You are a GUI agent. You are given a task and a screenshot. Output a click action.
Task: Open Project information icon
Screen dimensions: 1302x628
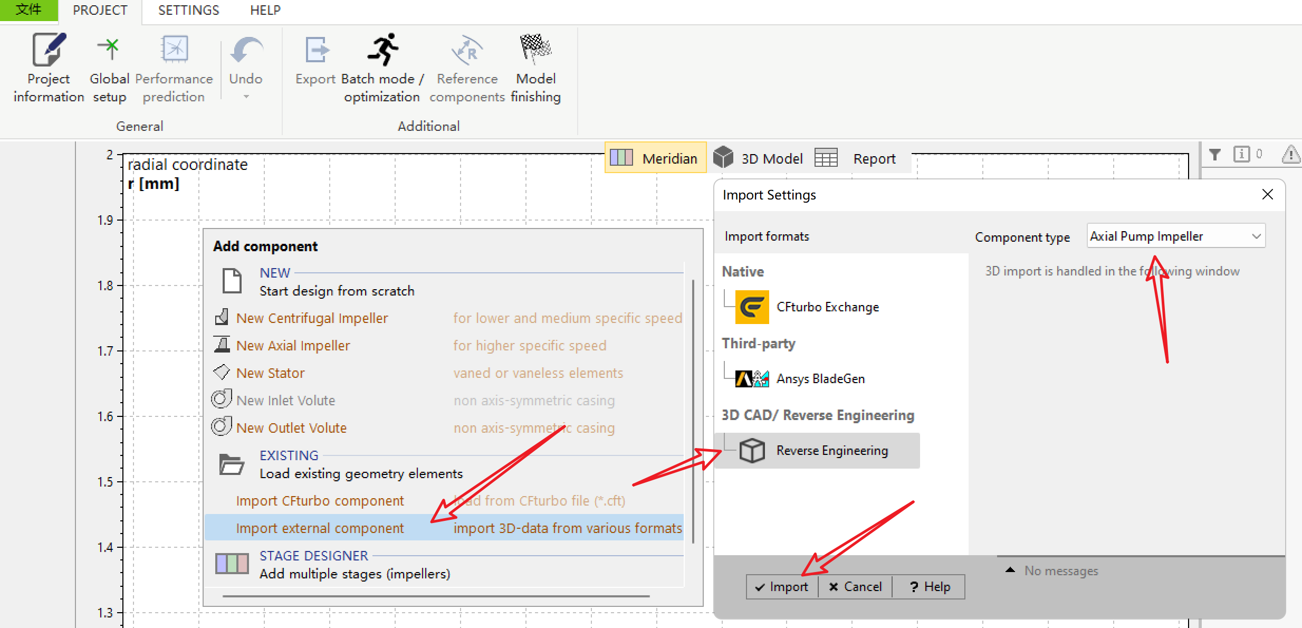pos(49,50)
